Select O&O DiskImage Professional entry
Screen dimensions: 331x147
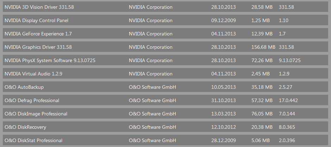[36, 114]
